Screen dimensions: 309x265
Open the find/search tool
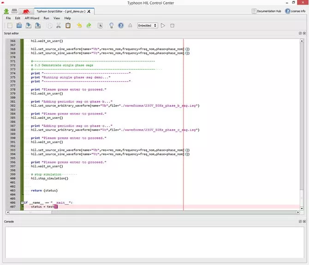tap(100, 26)
